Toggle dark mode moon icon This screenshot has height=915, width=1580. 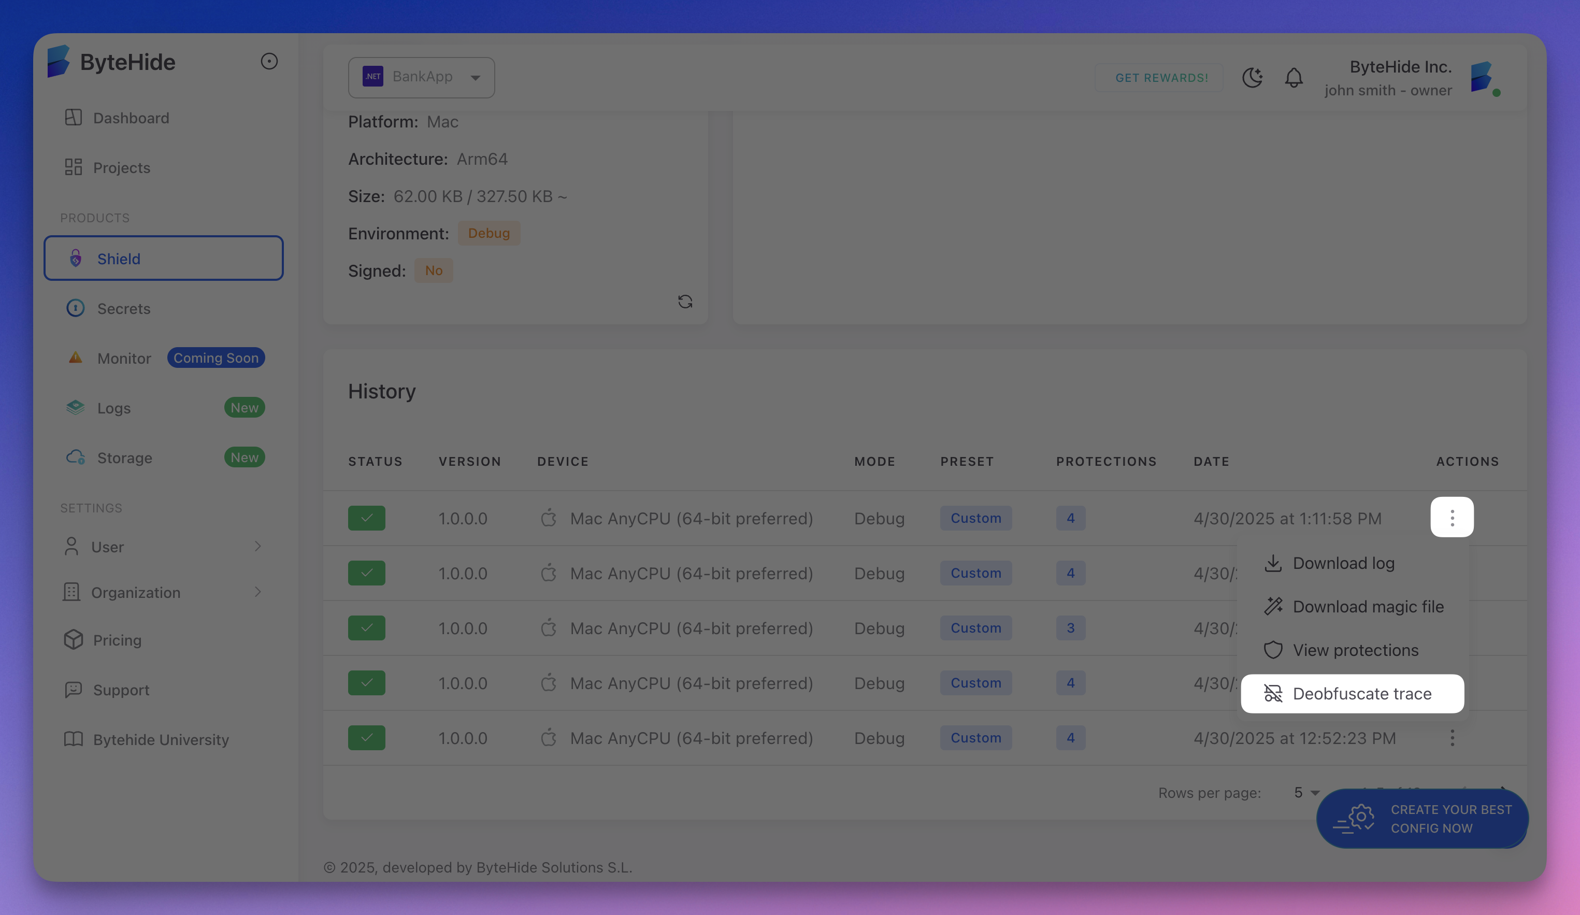point(1252,78)
